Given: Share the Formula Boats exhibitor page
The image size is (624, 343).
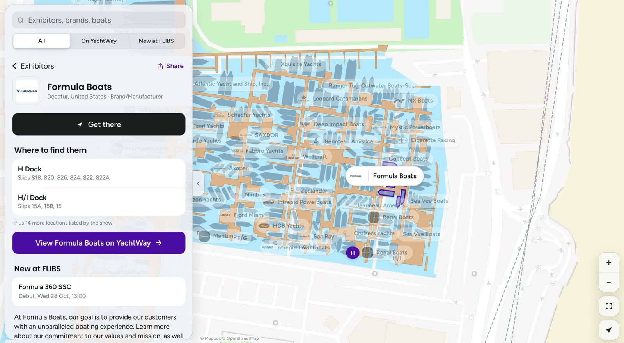Looking at the screenshot, I should 170,66.
